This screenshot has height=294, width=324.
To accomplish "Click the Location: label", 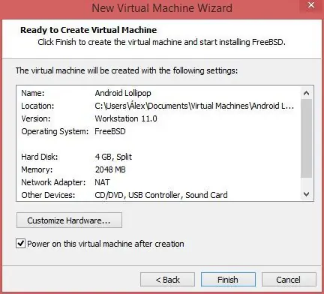I will (37, 106).
